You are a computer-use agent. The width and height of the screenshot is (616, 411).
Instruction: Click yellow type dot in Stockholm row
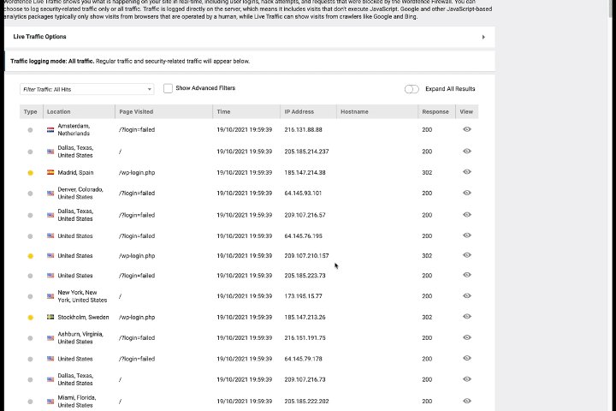(x=30, y=318)
